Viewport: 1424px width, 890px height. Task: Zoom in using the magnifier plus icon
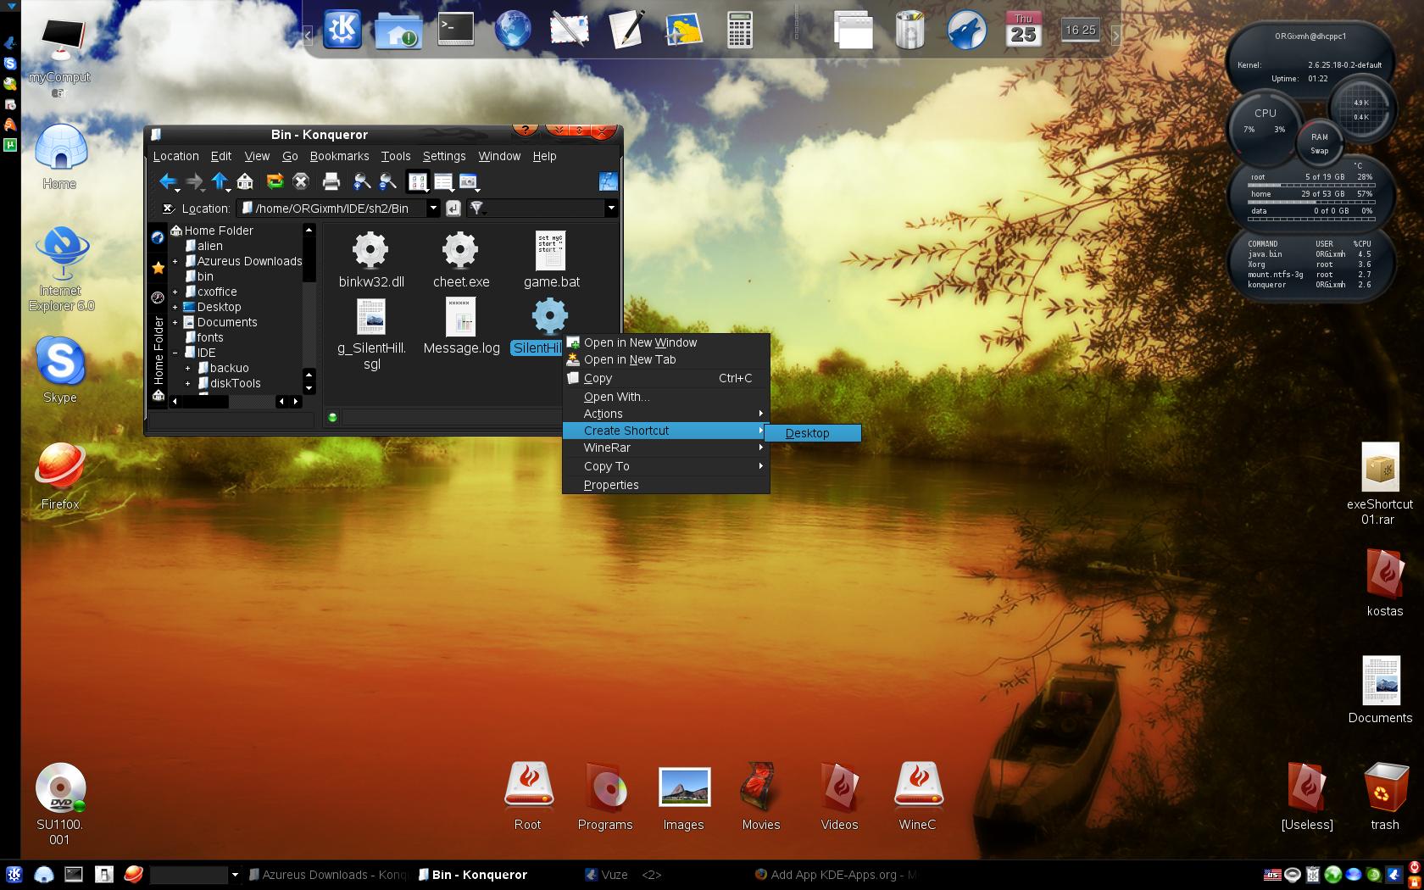(362, 181)
